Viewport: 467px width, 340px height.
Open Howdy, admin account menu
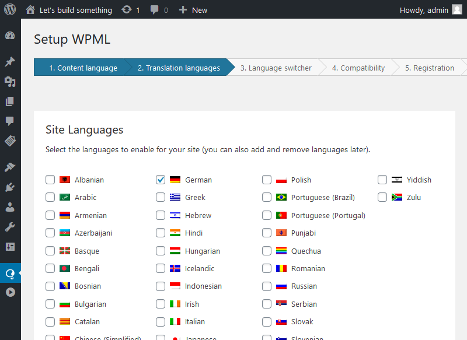click(x=431, y=10)
